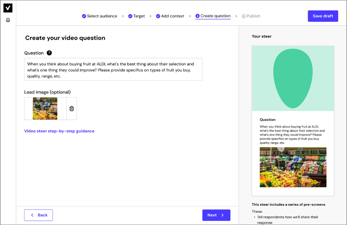This screenshot has width=347, height=225.
Task: Click the question help tooltip icon
Action: [x=49, y=53]
